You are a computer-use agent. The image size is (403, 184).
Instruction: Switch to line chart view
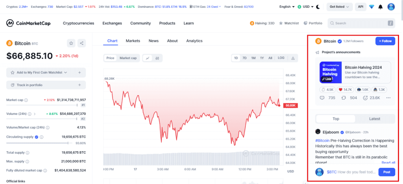pos(148,58)
